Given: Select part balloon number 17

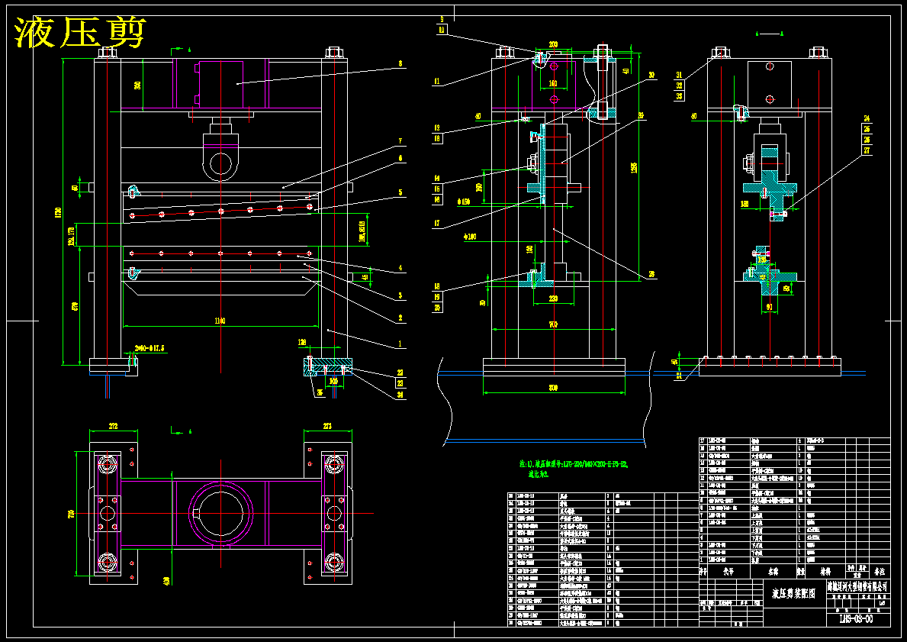Looking at the screenshot, I should coord(437,223).
